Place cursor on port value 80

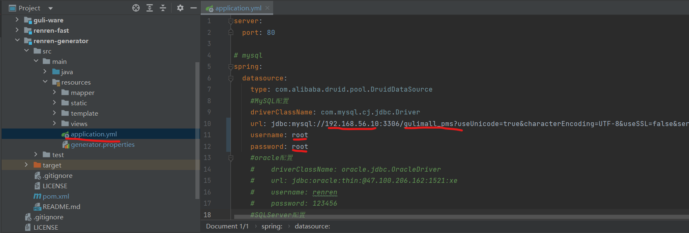[271, 32]
